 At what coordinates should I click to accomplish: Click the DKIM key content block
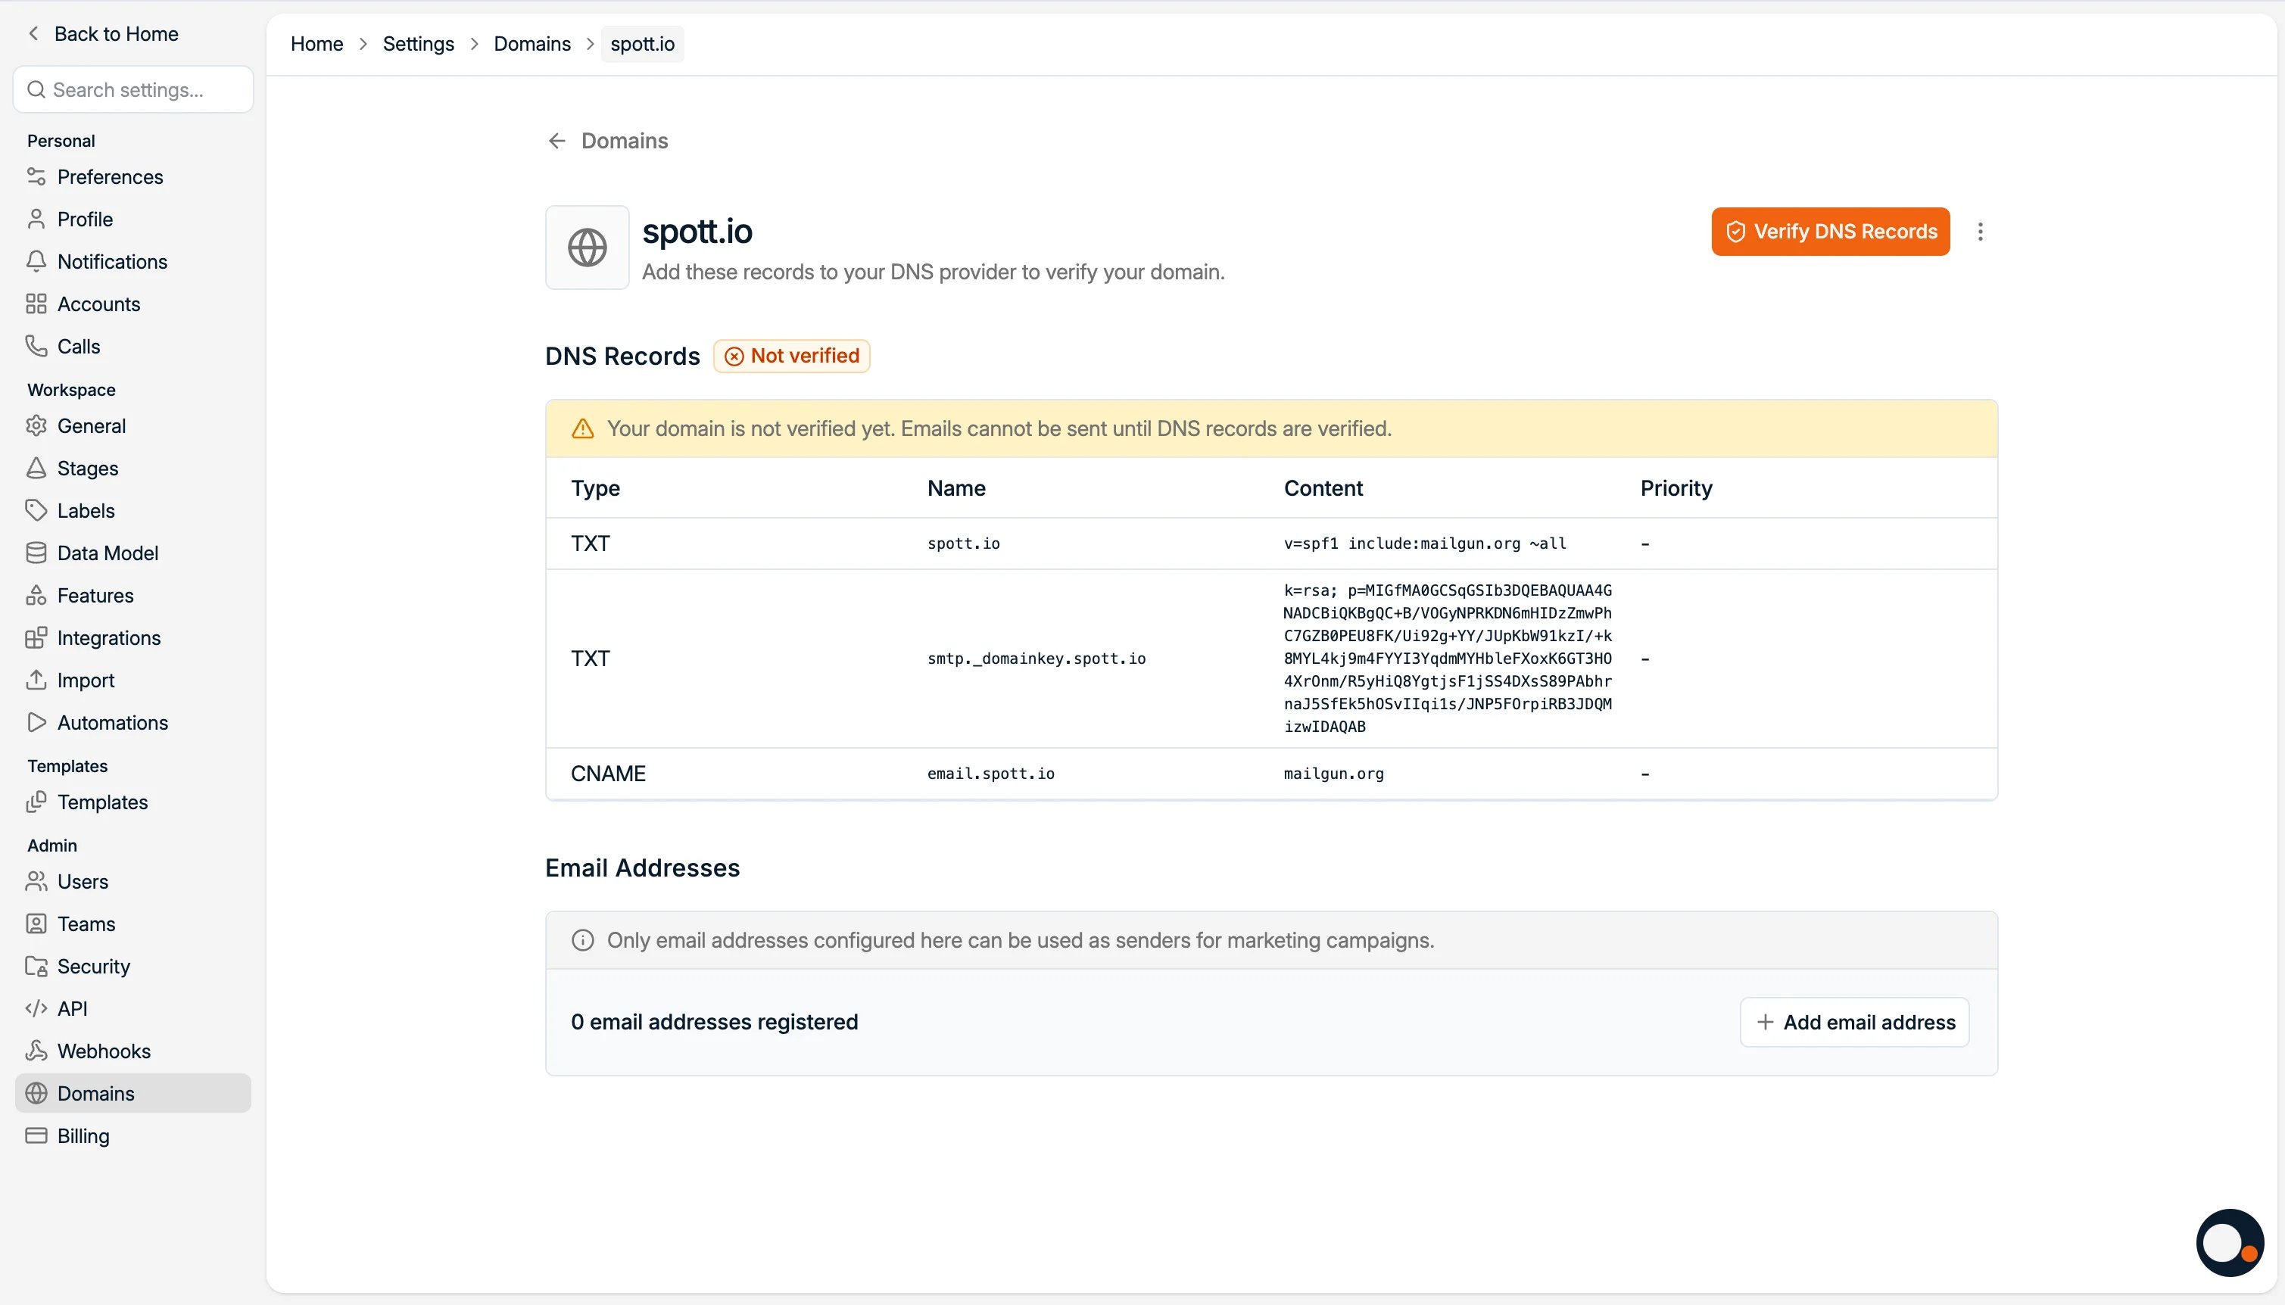(1447, 659)
